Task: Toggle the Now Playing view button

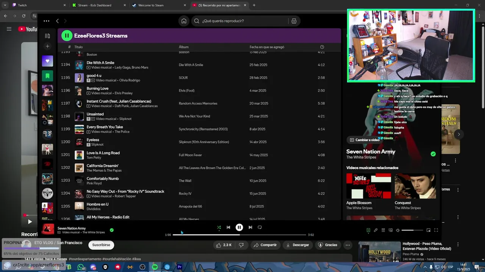Action: point(368,230)
